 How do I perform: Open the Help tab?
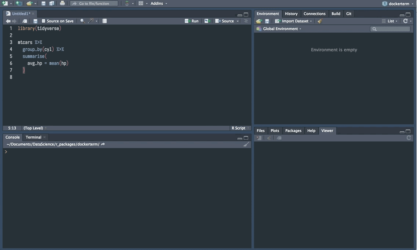point(311,131)
